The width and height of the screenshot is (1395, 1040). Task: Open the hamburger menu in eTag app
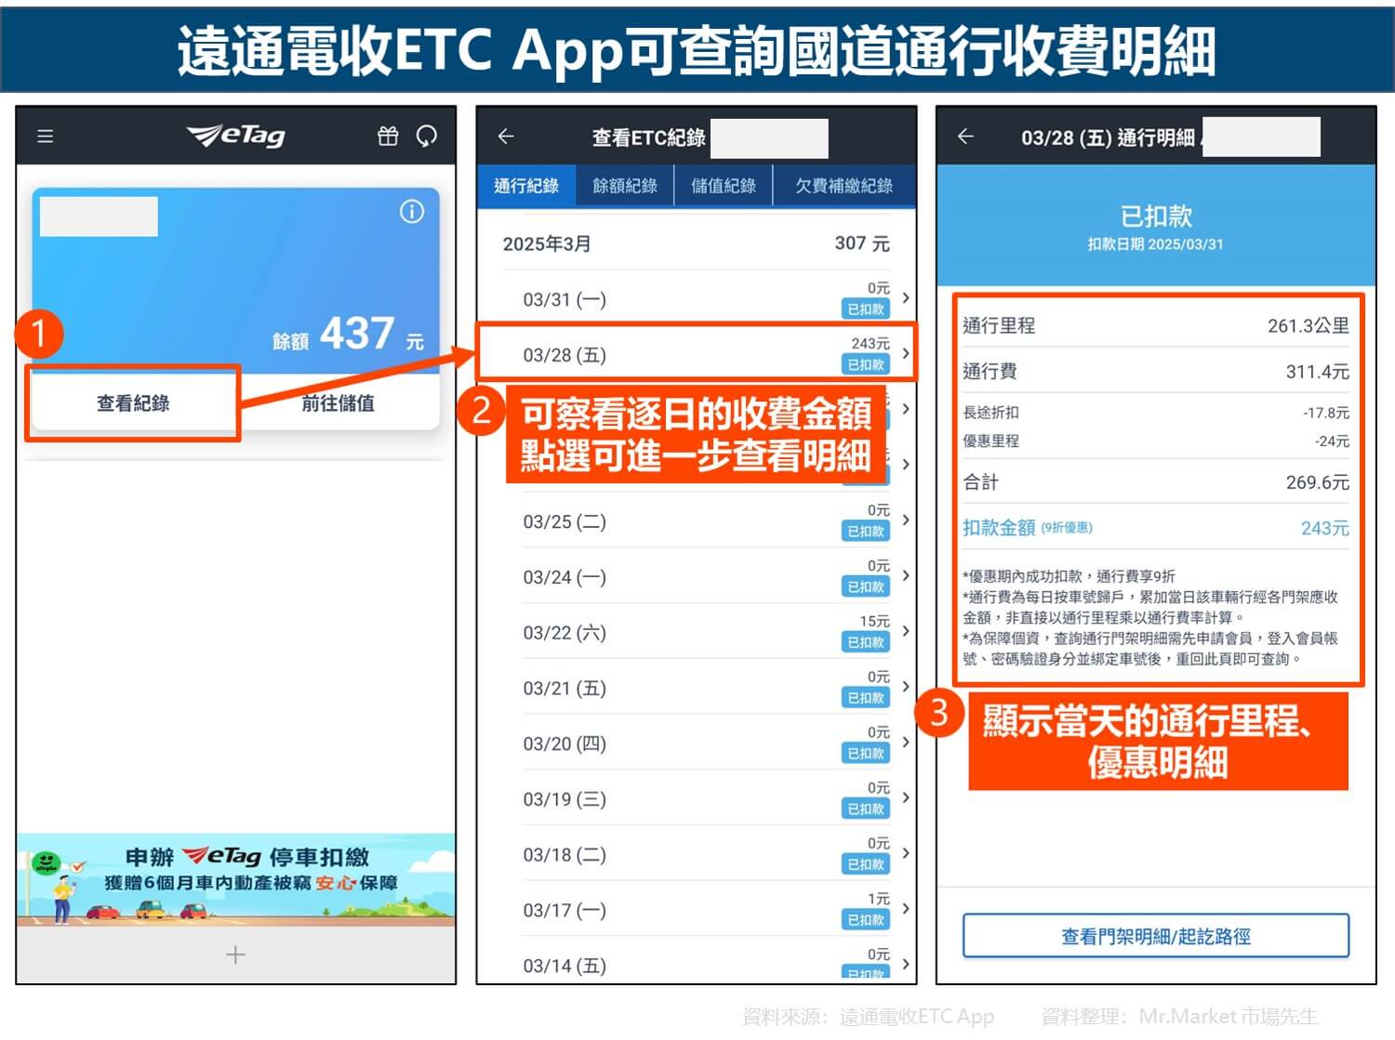pos(45,137)
